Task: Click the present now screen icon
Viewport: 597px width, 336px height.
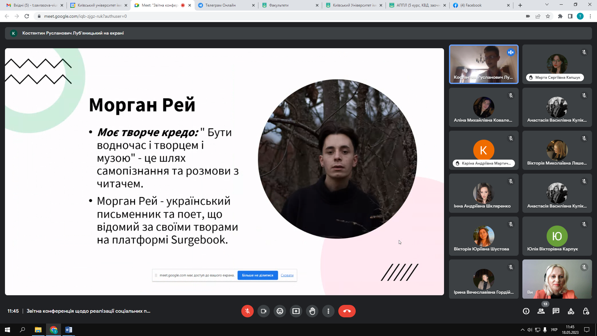Action: pyautogui.click(x=296, y=311)
